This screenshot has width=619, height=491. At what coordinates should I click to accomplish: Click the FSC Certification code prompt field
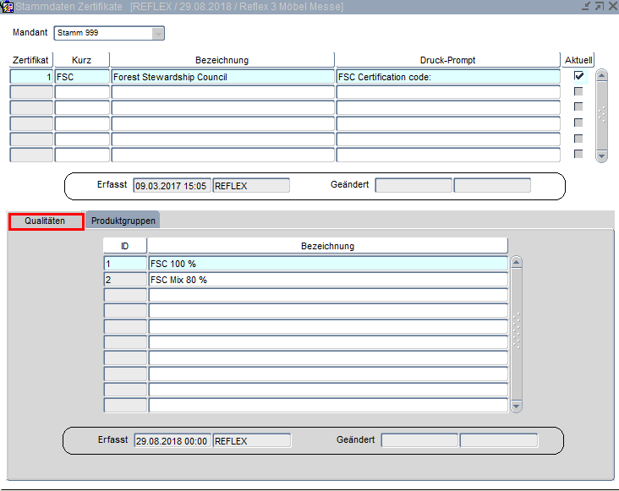(x=447, y=77)
